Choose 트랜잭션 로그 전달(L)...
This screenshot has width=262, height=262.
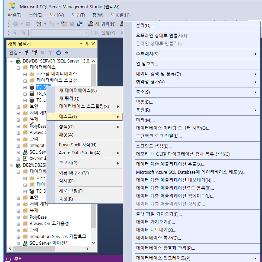point(192,136)
